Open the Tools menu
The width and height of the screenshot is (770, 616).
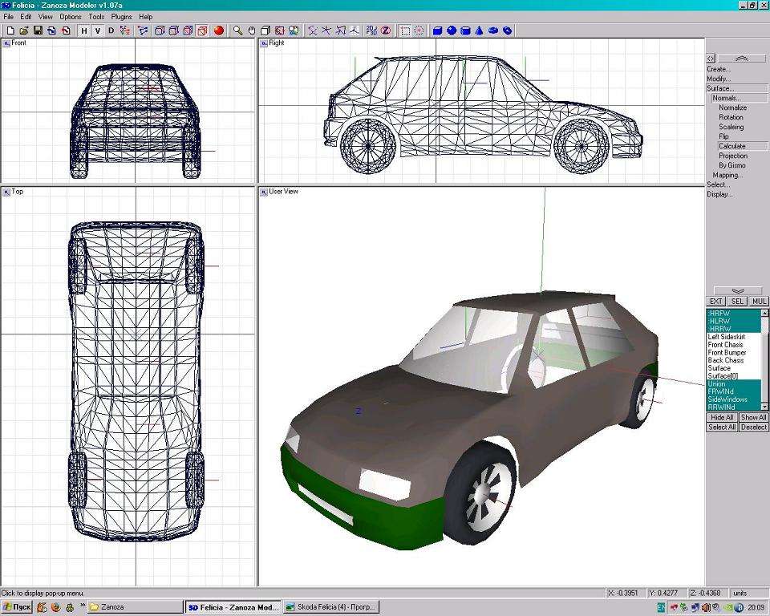[96, 16]
